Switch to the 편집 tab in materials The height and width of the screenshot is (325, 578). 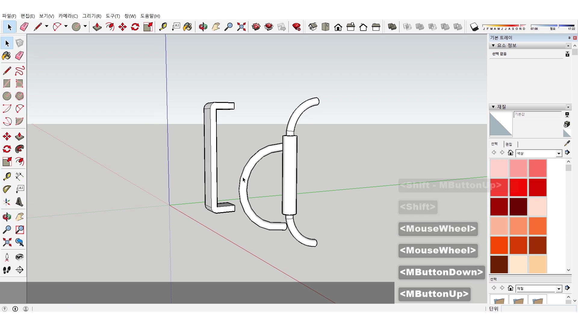pos(509,144)
